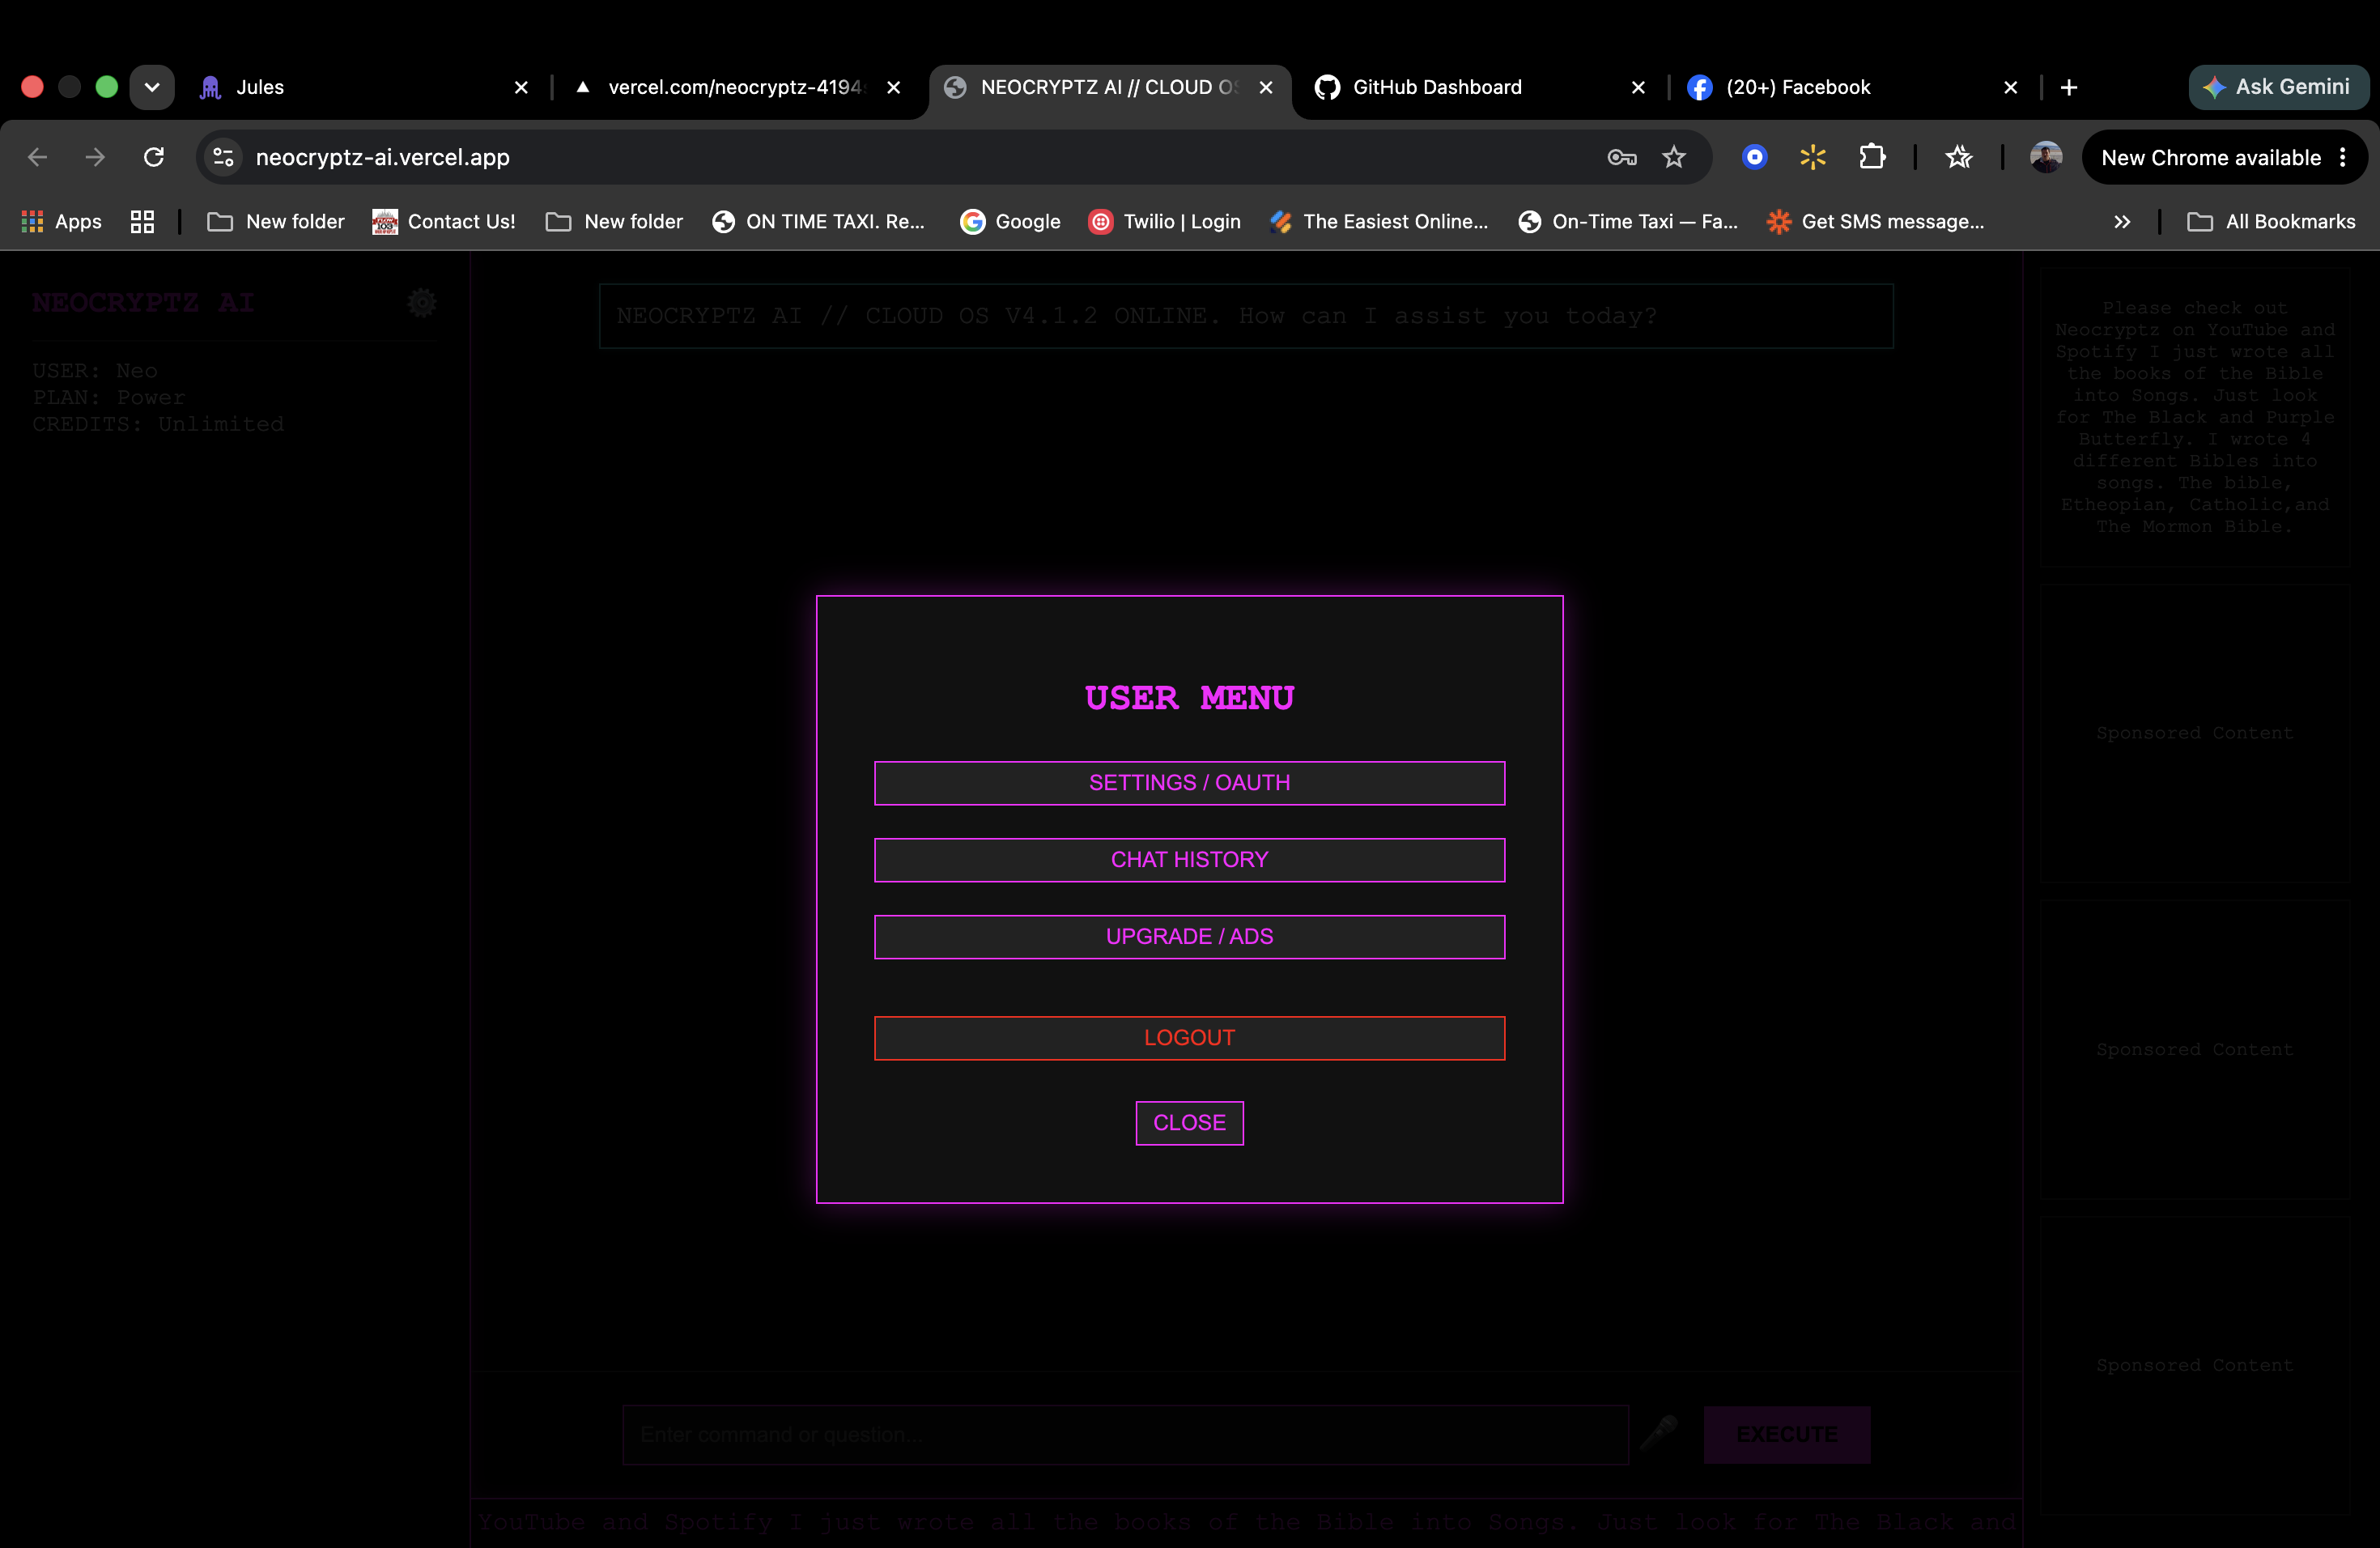
Task: Click the red LOGOUT button
Action: point(1189,1038)
